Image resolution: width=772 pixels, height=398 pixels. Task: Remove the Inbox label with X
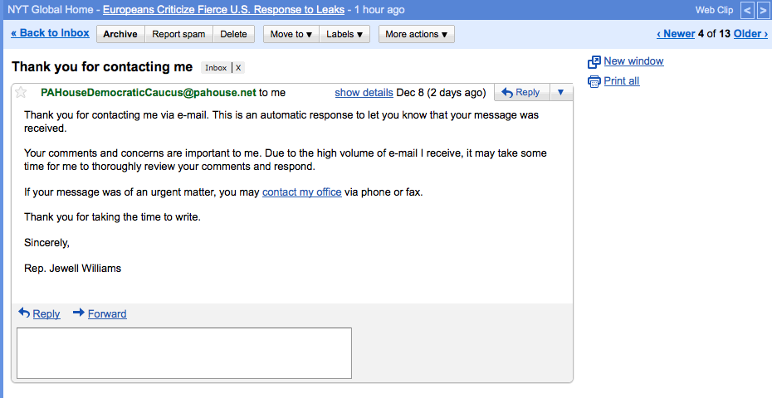click(x=238, y=68)
